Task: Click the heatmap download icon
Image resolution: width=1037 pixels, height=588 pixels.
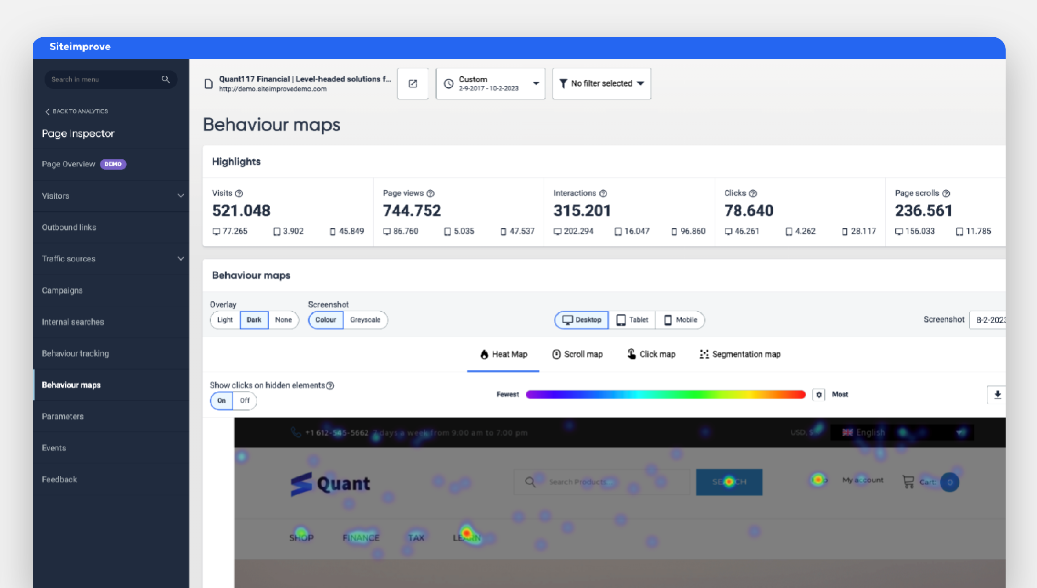Action: pos(997,395)
